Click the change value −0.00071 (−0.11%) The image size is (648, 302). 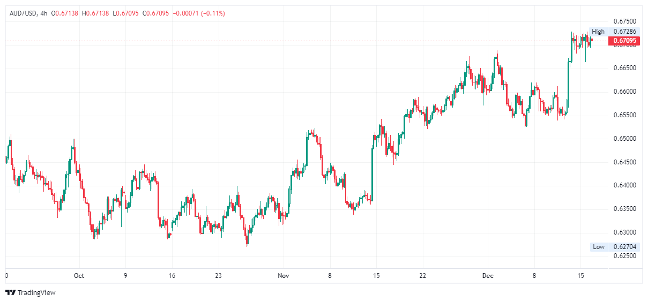click(199, 13)
